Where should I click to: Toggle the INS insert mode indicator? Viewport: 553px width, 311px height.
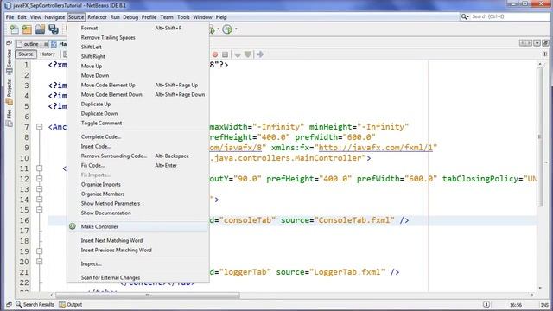tap(544, 305)
